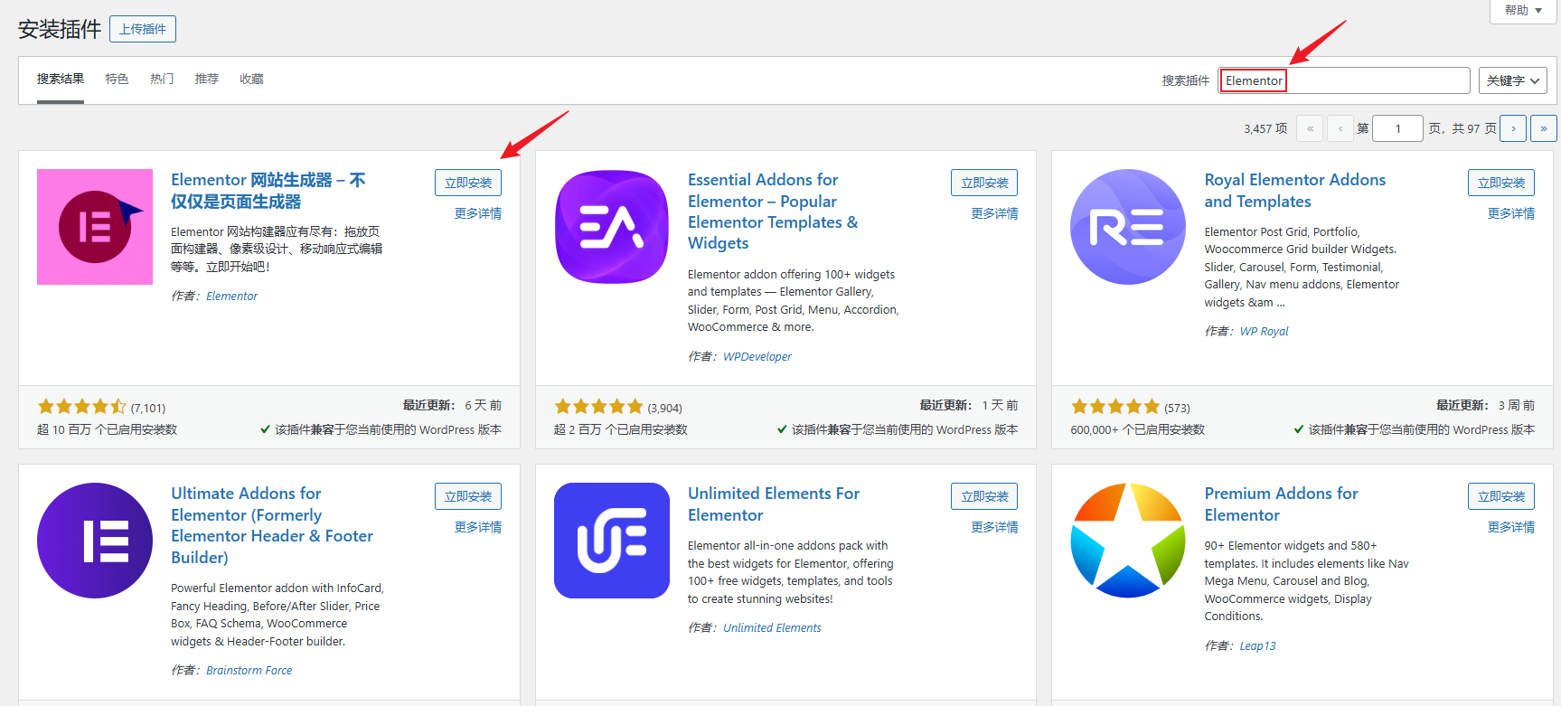Go to next results page arrow
Viewport: 1561px width, 706px height.
[x=1513, y=128]
